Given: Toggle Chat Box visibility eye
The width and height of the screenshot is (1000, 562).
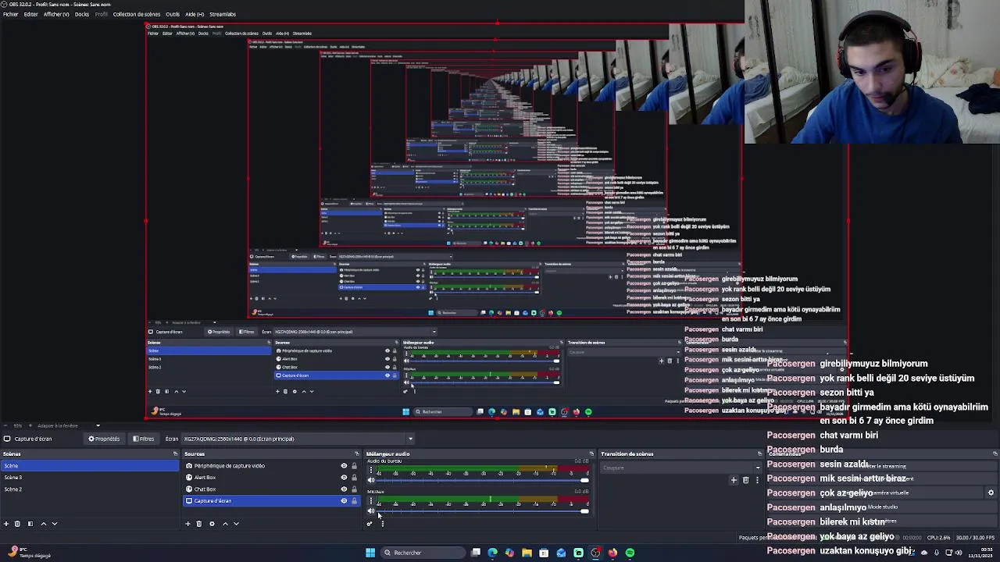Looking at the screenshot, I should 344,489.
